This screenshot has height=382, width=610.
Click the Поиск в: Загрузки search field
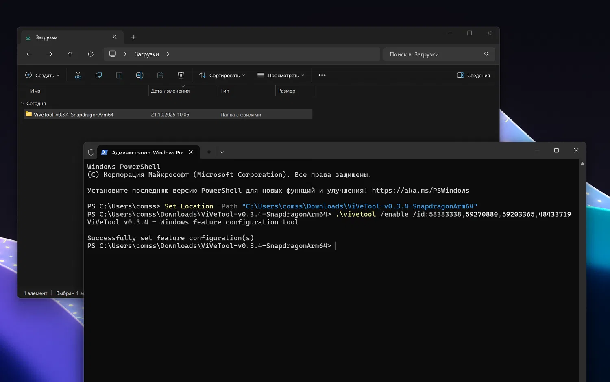[433, 54]
